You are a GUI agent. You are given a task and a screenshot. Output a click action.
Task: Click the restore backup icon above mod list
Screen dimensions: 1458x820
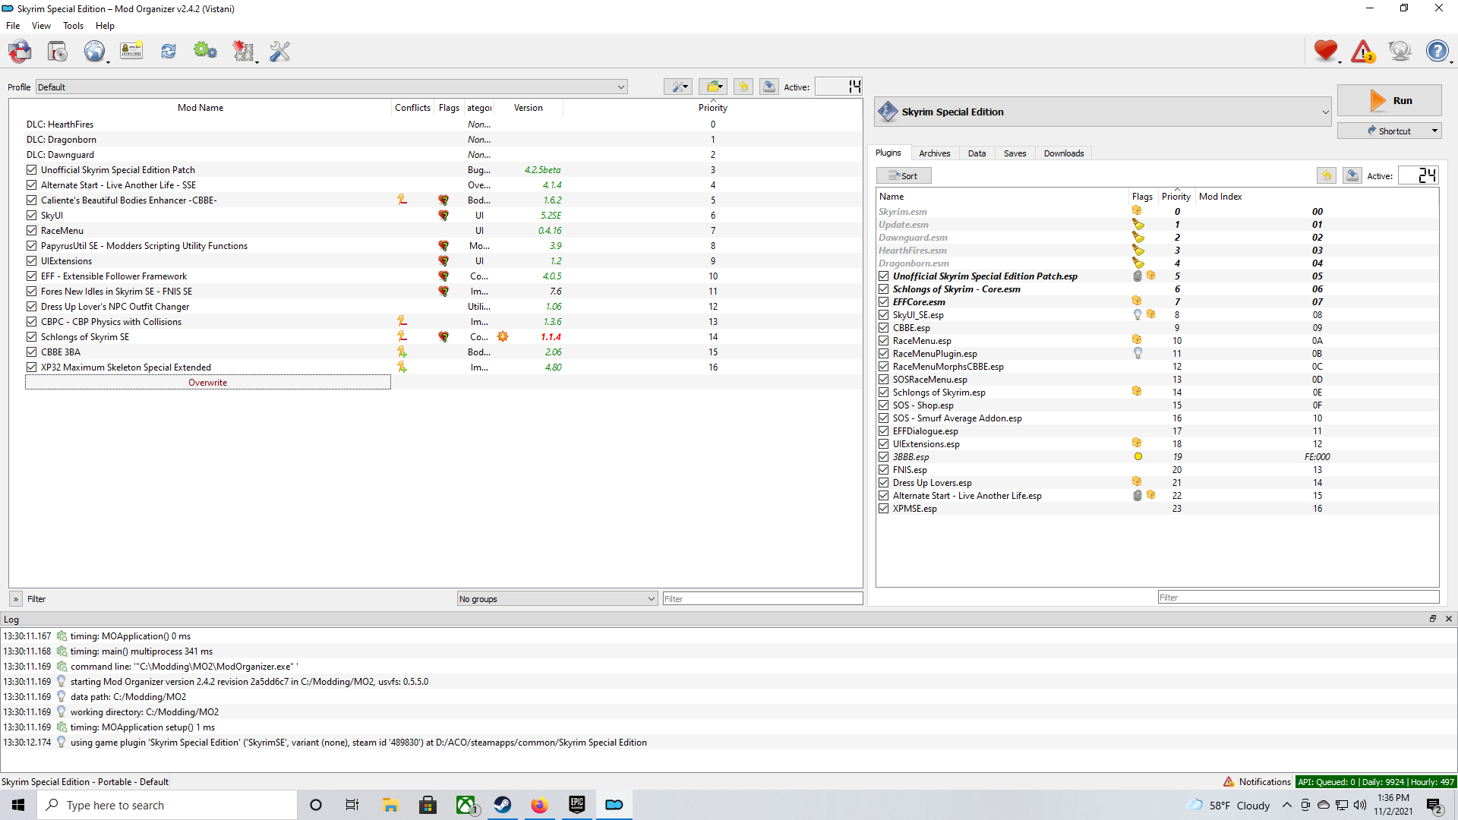(x=743, y=87)
